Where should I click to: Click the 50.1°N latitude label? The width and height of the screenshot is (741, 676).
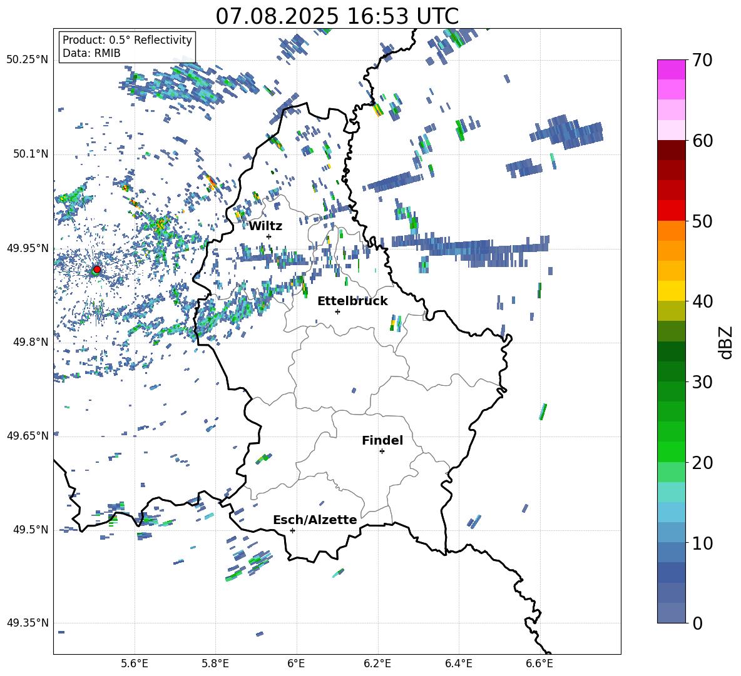click(31, 154)
